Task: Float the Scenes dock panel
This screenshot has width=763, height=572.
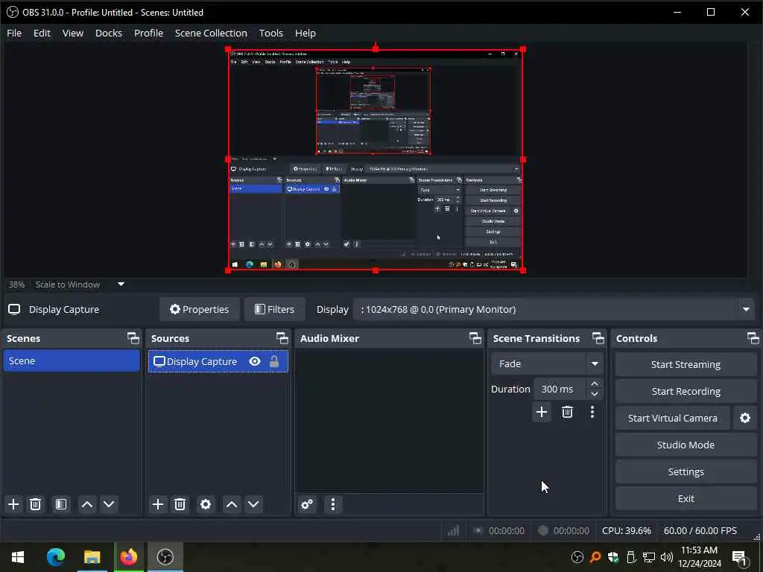Action: [133, 338]
